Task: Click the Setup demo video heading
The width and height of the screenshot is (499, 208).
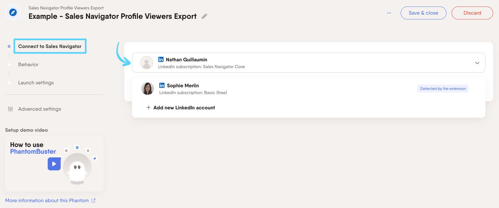Action: tap(26, 130)
